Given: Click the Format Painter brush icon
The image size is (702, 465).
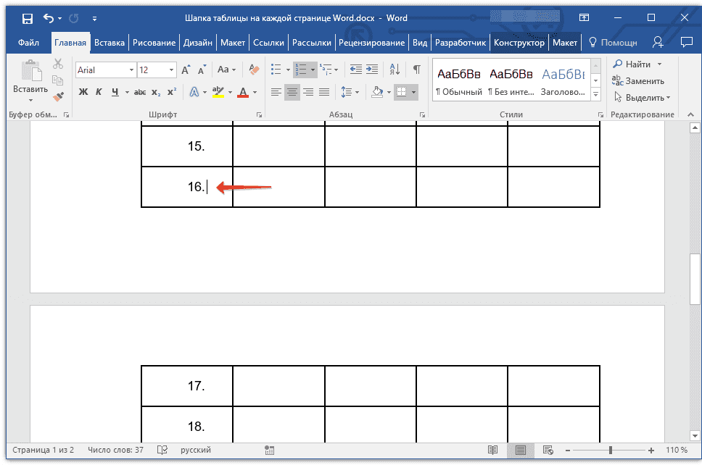Looking at the screenshot, I should coord(59,96).
